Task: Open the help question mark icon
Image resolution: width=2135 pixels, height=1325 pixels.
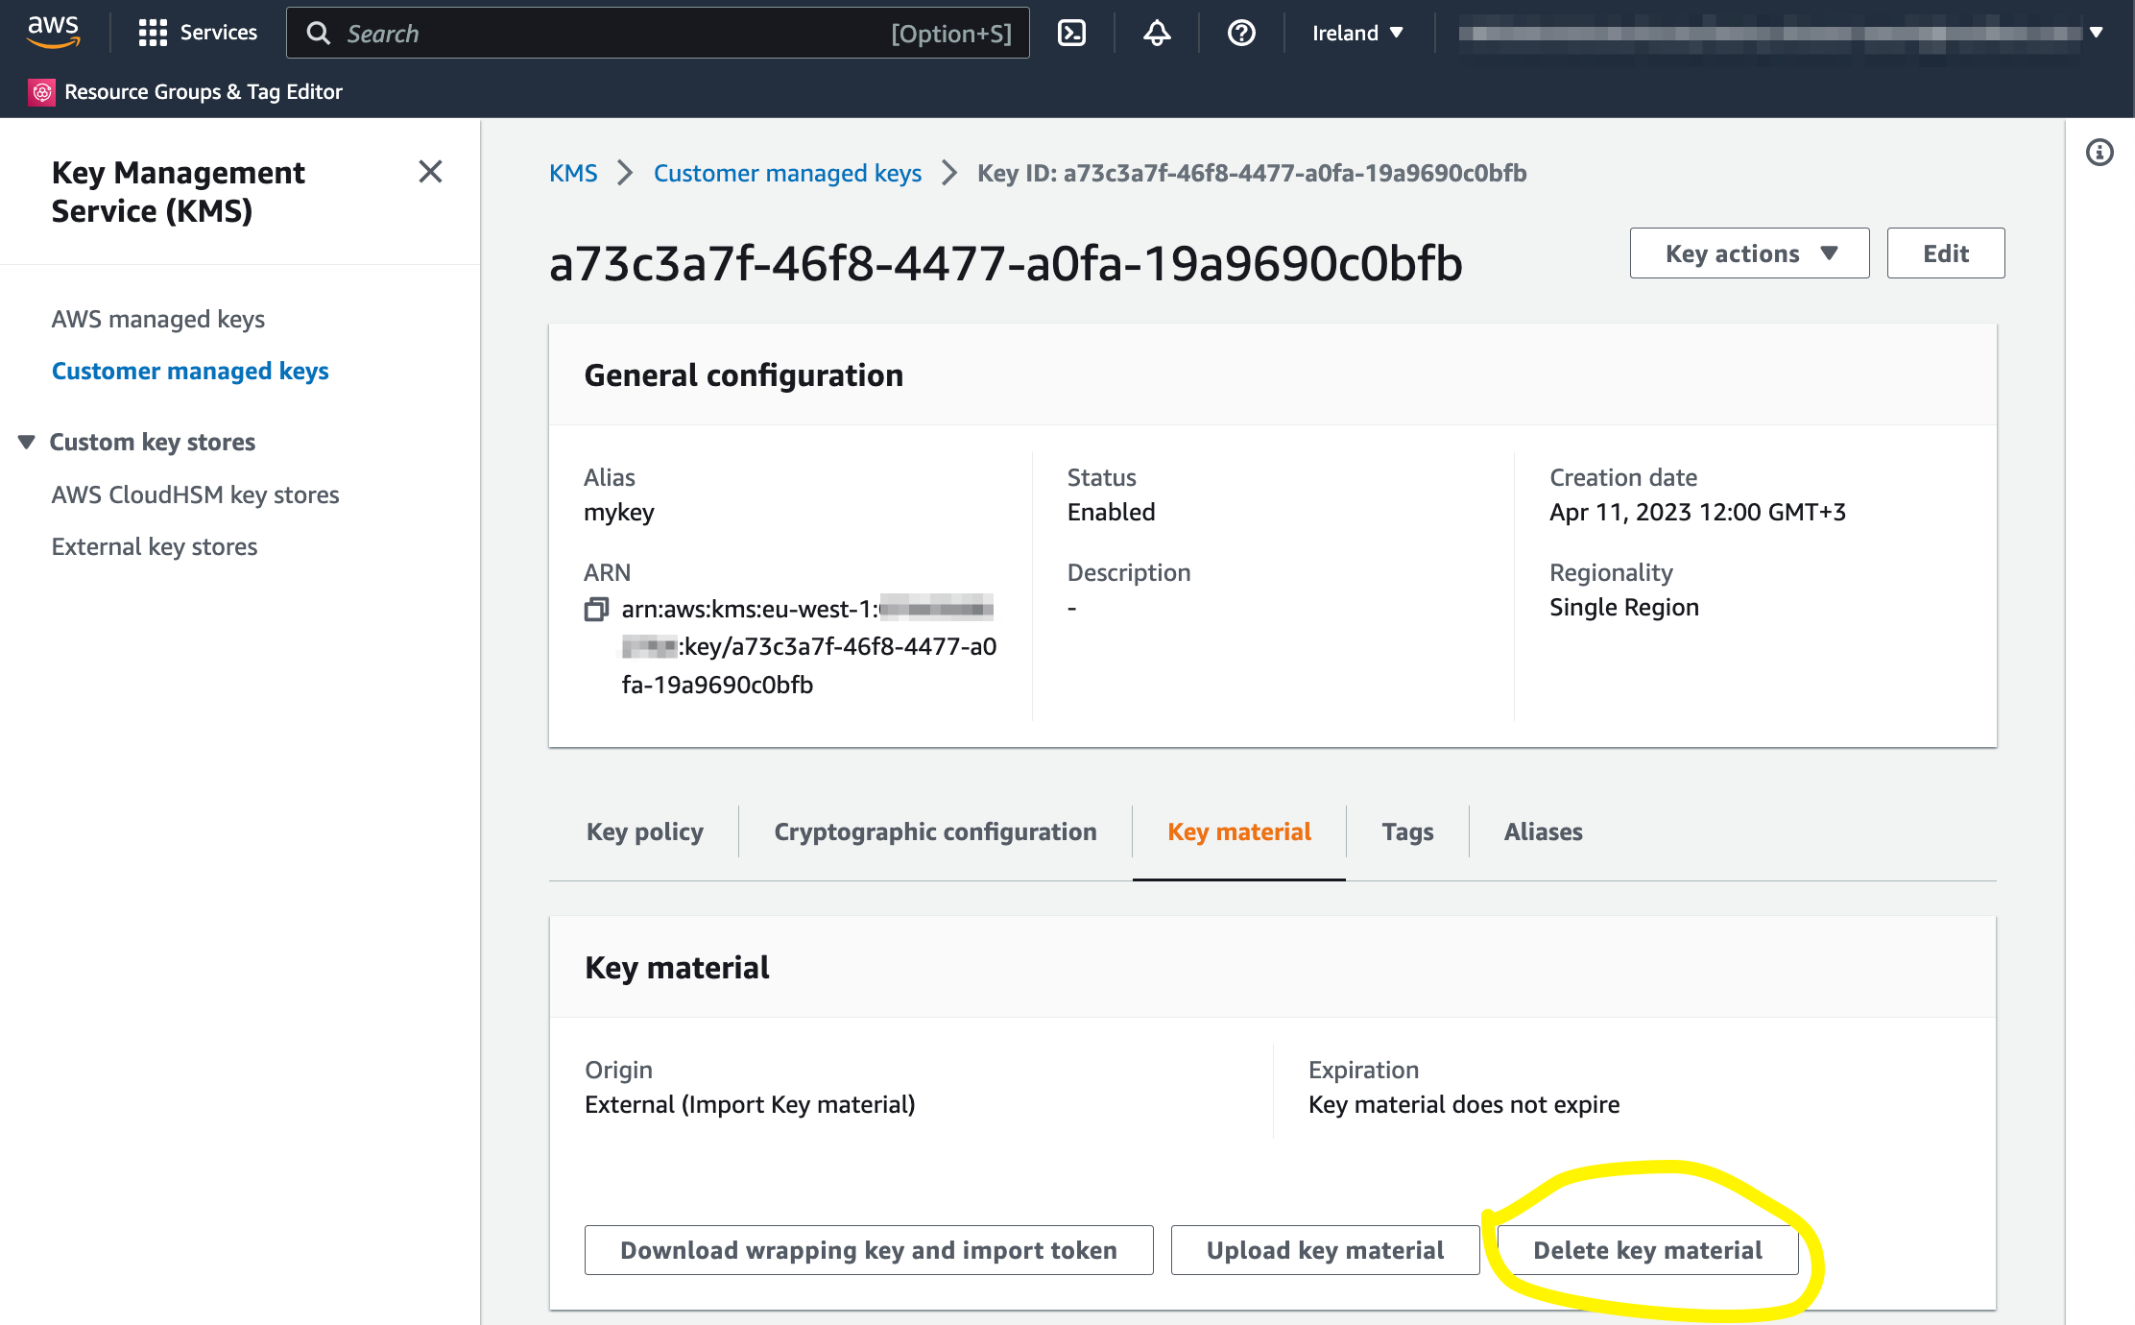Action: (1241, 33)
